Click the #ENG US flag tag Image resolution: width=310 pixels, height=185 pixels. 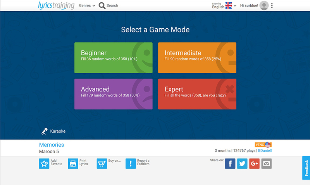[x=263, y=145]
